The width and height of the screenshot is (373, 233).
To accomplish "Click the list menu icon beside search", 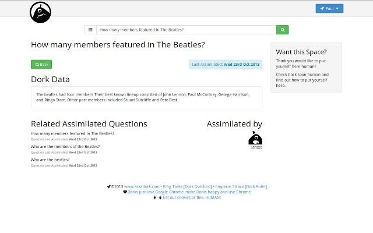I will click(x=90, y=30).
